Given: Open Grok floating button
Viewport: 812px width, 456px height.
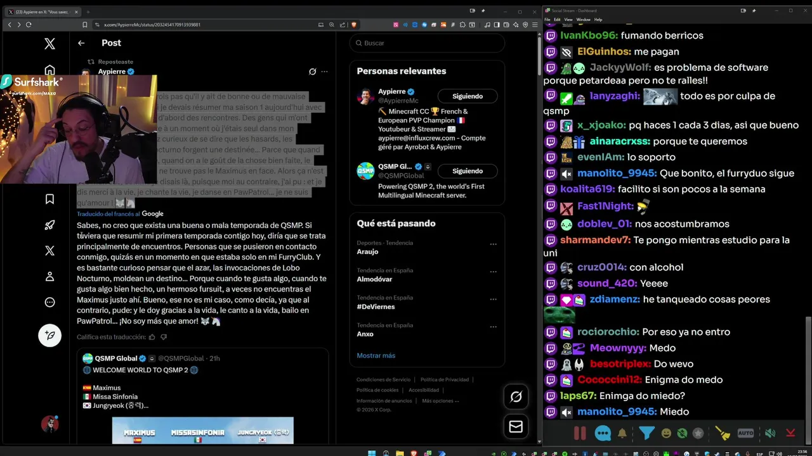Looking at the screenshot, I should [x=516, y=397].
